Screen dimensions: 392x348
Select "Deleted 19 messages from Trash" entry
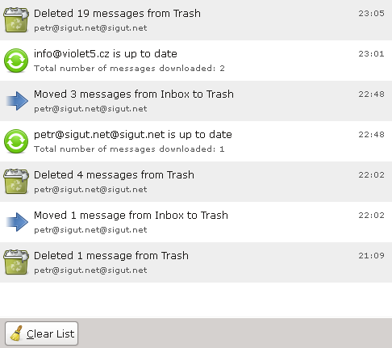click(196, 20)
